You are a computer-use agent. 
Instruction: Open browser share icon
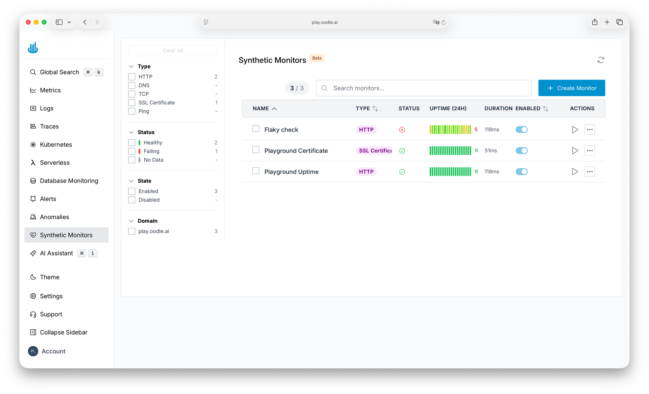coord(594,22)
